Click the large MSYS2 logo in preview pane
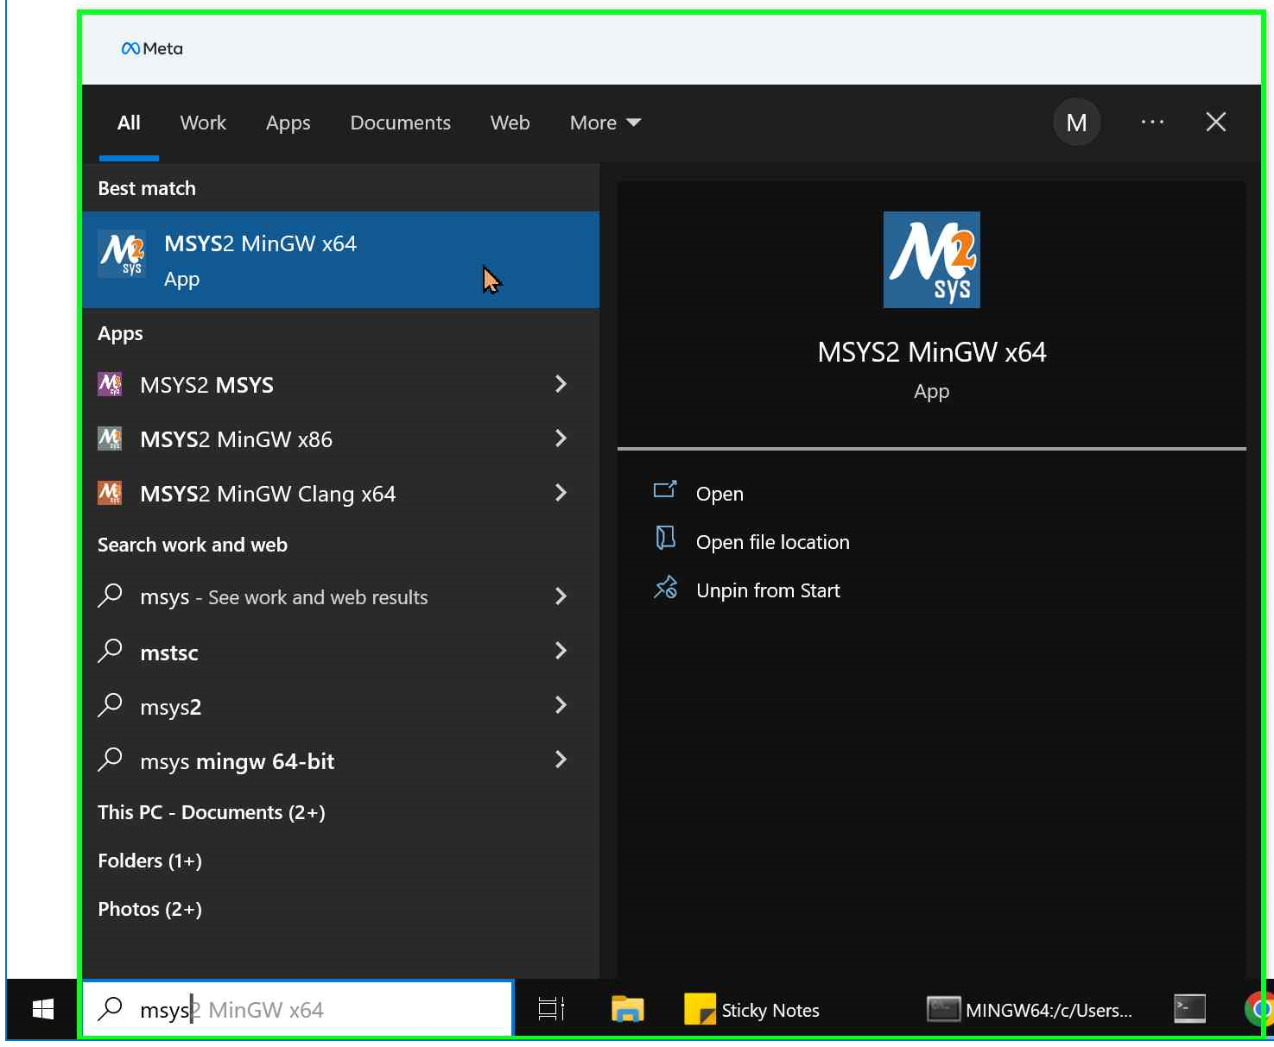 pos(931,260)
